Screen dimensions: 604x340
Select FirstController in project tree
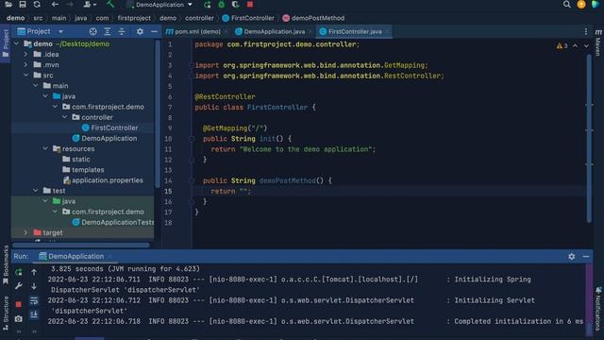(x=109, y=127)
